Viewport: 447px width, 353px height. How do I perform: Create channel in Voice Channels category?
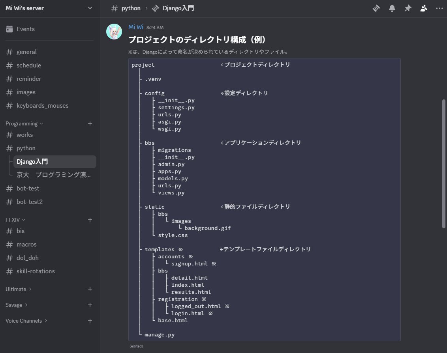click(x=90, y=321)
